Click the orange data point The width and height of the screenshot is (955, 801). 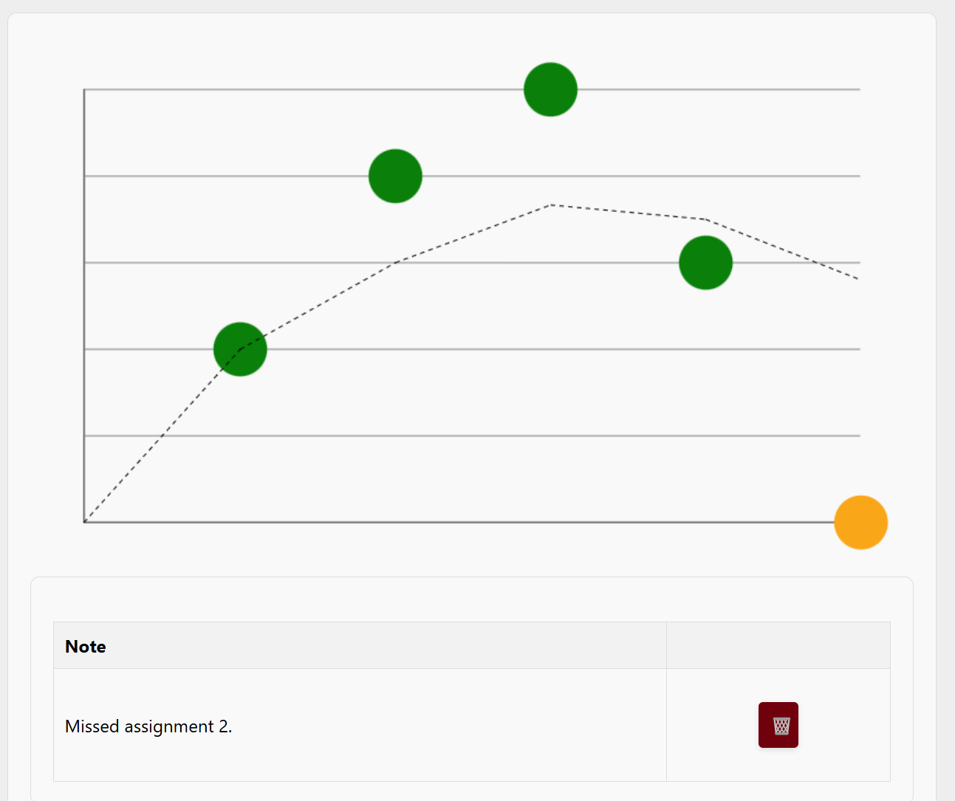[860, 522]
